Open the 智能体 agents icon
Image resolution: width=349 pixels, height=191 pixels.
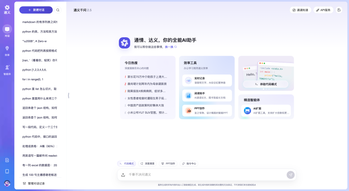click(7, 67)
